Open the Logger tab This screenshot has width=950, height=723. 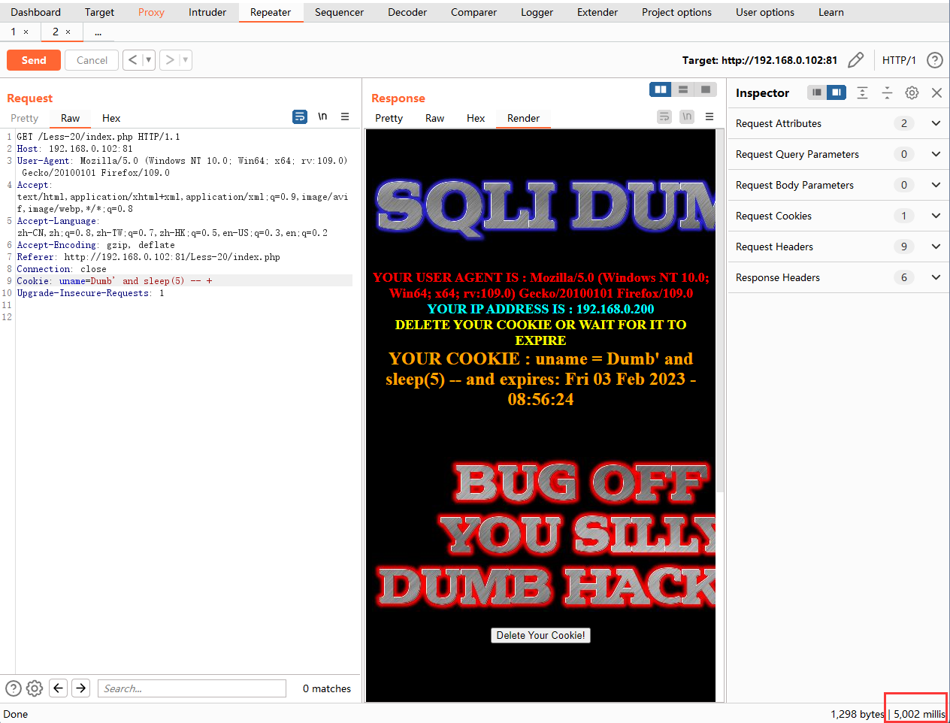pos(537,12)
